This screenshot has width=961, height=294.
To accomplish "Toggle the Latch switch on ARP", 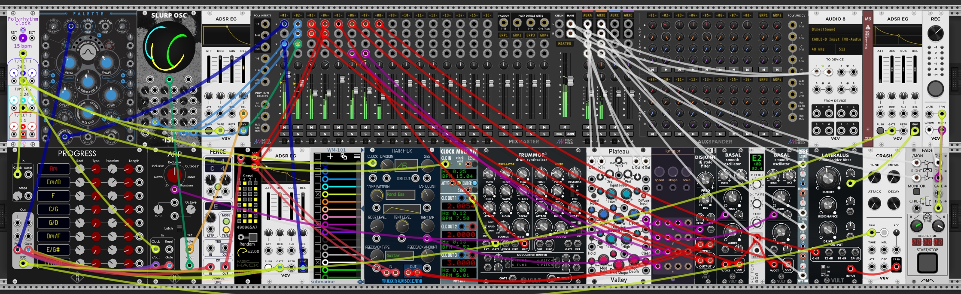I will point(179,228).
